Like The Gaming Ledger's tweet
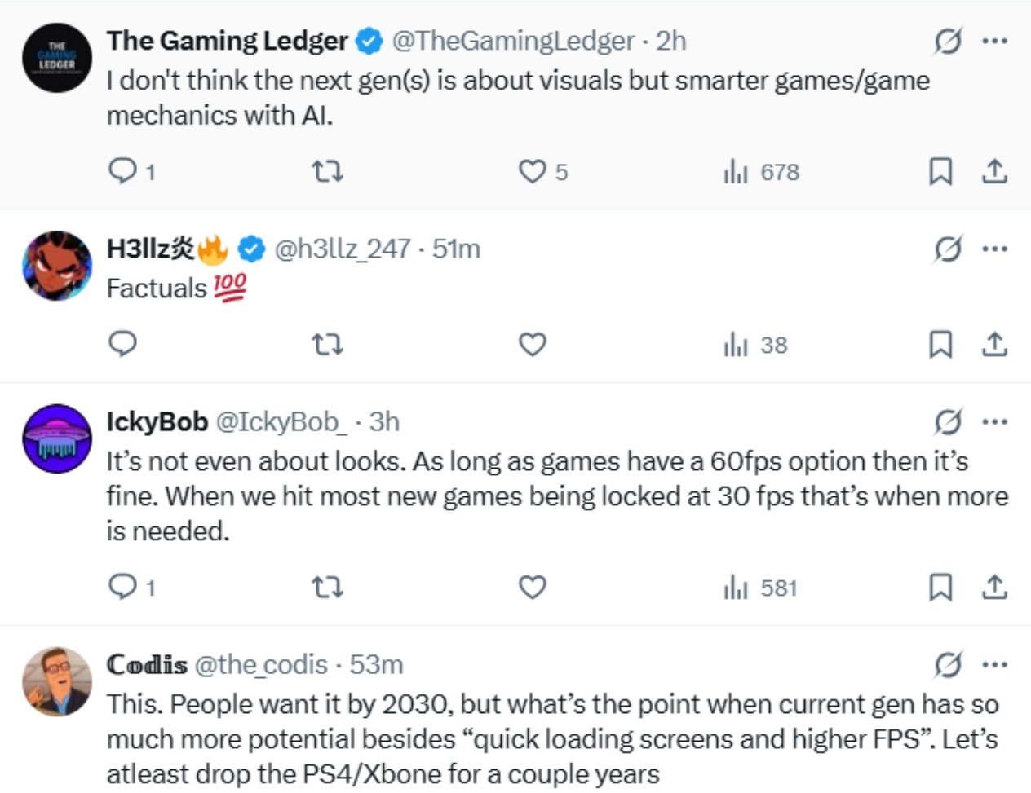1031x793 pixels. pyautogui.click(x=533, y=171)
